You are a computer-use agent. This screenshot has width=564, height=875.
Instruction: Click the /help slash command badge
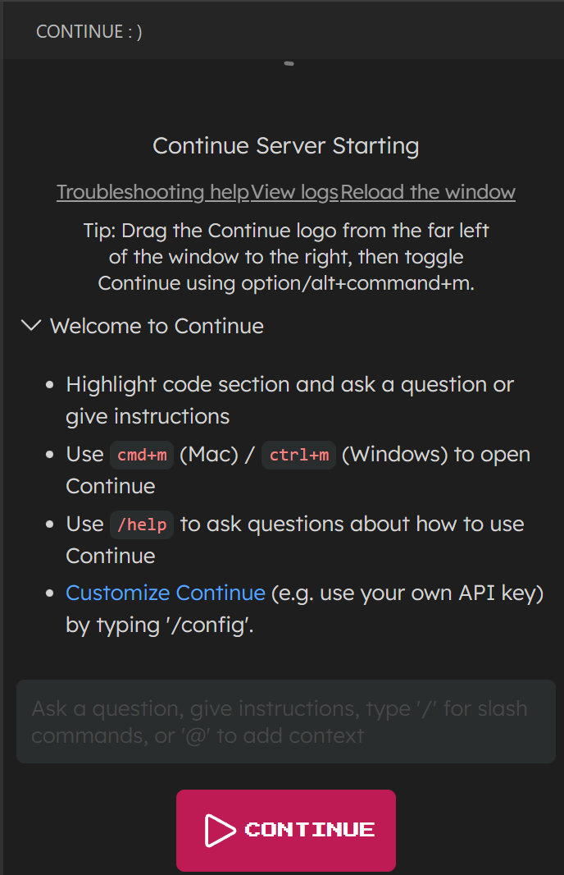(x=141, y=525)
